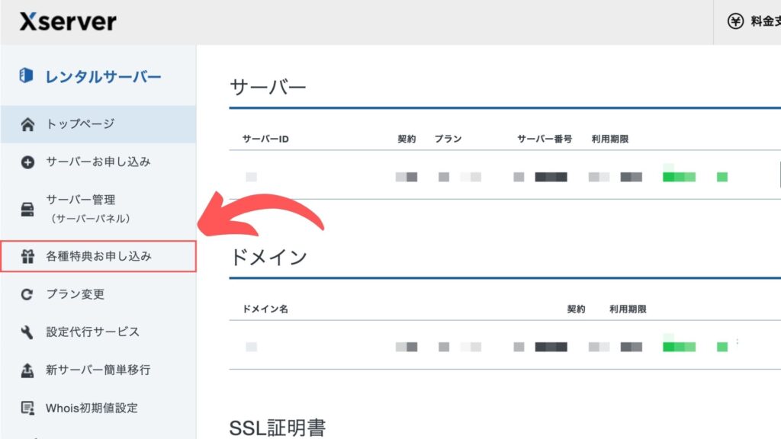Select 各種特典お申し込み in the sidebar

(98, 256)
